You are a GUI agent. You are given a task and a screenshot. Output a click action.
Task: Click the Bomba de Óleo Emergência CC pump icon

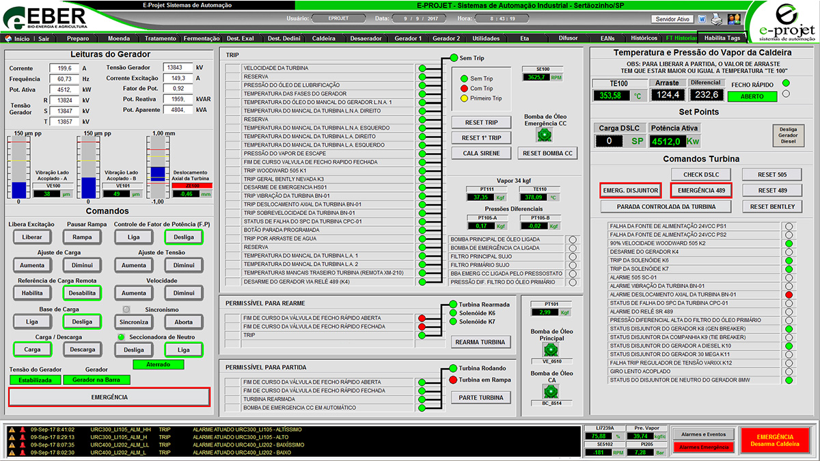545,134
